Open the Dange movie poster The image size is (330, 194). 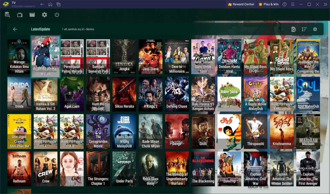177,131
